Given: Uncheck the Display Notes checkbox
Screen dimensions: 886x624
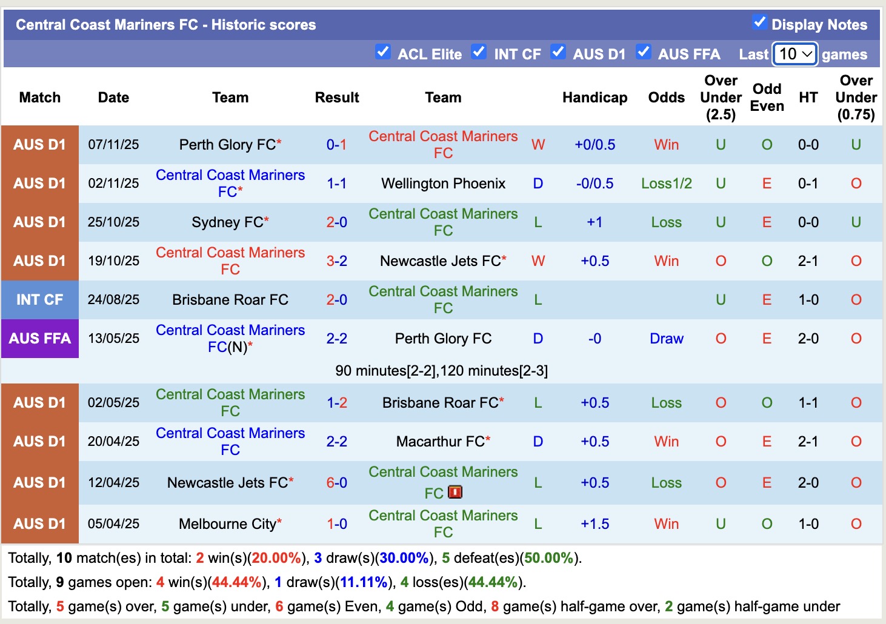Looking at the screenshot, I should 759,23.
